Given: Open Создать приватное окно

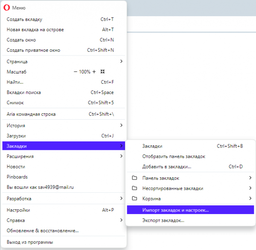Looking at the screenshot, I should 64,50.
